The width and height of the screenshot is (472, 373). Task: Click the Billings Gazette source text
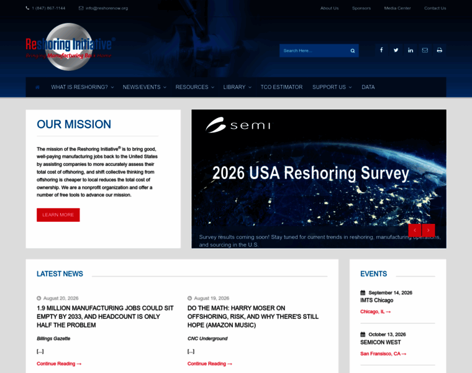tap(53, 339)
